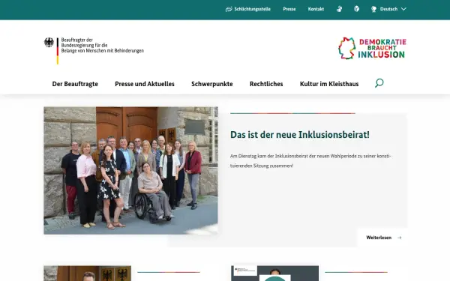
Task: Go to the Schlichtungsstelle link
Action: coord(252,9)
